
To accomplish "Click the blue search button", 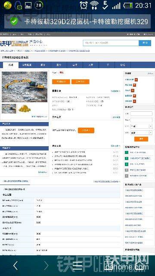I will pos(145,43).
